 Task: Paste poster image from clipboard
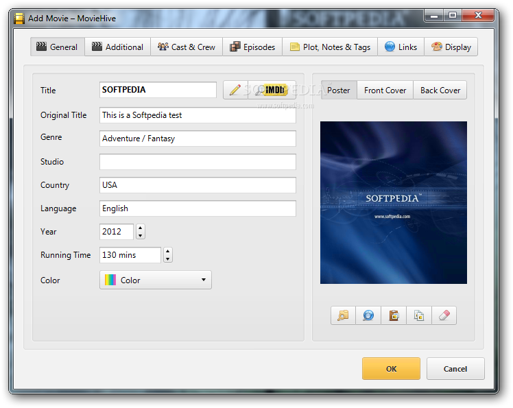click(394, 315)
